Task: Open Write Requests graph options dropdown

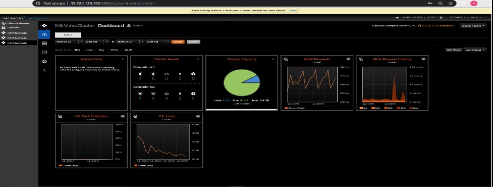Action: pos(348,59)
